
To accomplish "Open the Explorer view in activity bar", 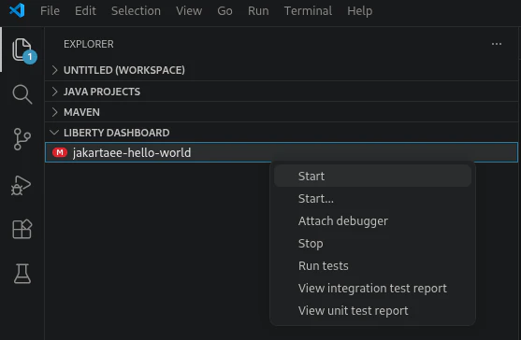I will coord(22,50).
